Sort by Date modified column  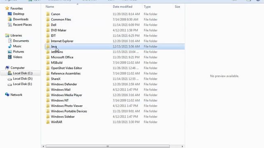tap(123, 7)
